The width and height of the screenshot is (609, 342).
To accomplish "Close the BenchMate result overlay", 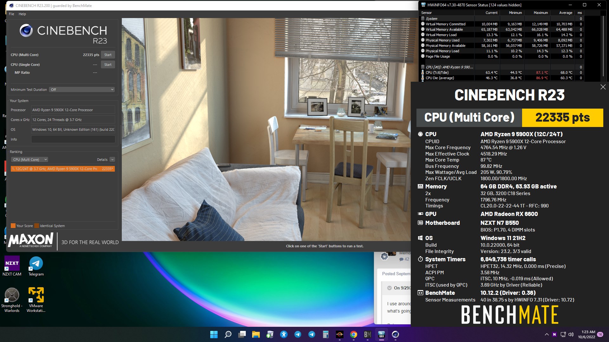I will 603,87.
